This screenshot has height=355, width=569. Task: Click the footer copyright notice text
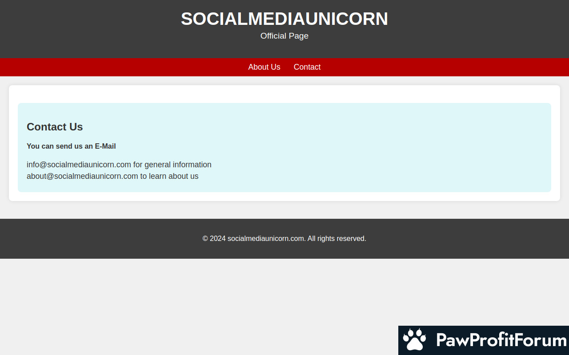(x=284, y=239)
